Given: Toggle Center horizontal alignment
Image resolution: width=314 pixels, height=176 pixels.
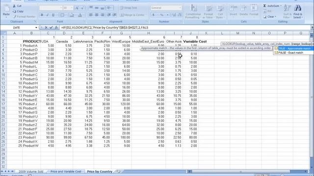Looking at the screenshot, I should click(x=97, y=15).
